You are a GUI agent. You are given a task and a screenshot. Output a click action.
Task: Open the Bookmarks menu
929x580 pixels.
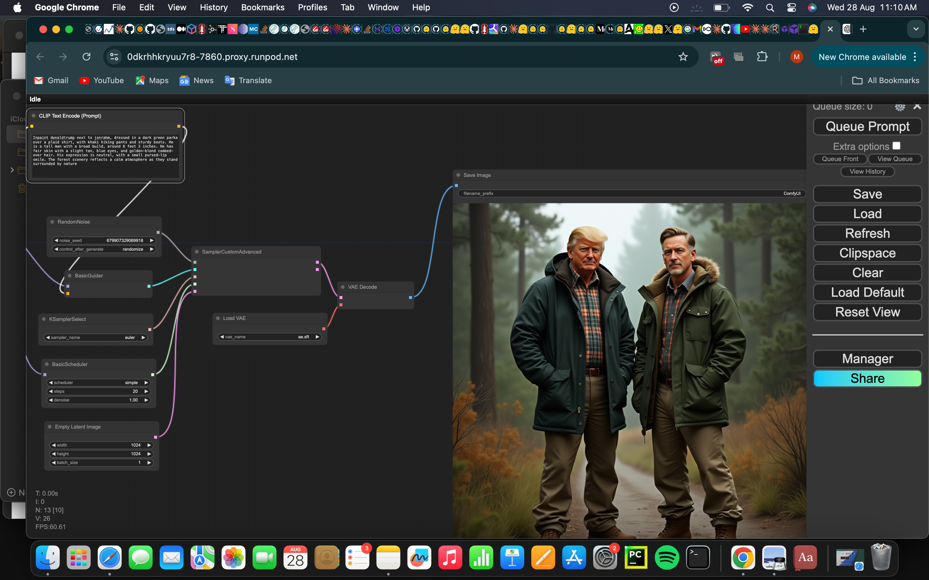coord(263,7)
